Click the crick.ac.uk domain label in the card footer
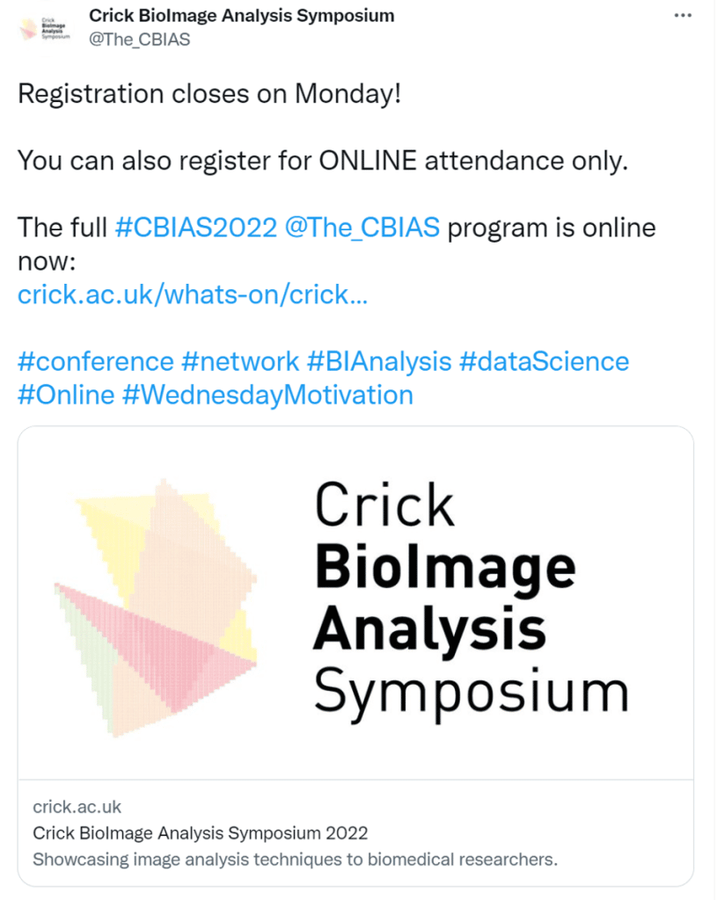This screenshot has height=900, width=717. (x=77, y=806)
